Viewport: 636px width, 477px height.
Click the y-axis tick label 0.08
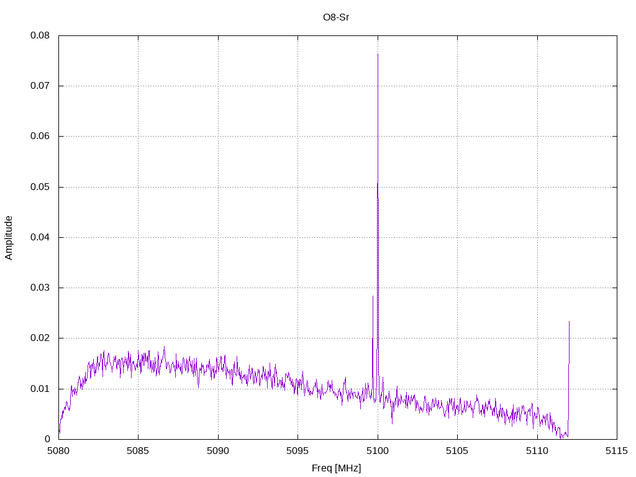point(40,35)
